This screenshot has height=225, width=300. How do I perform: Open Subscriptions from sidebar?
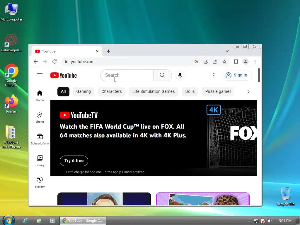tap(40, 139)
